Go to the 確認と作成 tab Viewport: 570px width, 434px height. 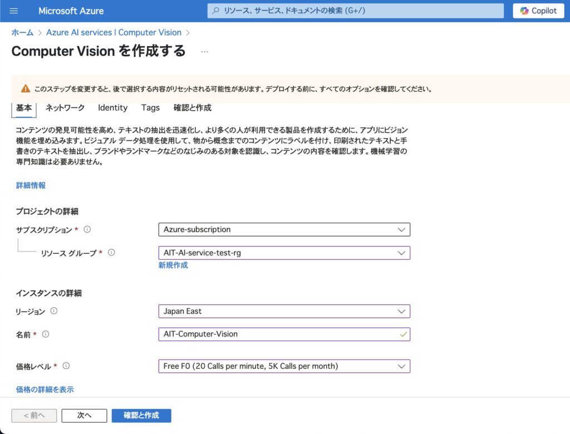(x=192, y=107)
